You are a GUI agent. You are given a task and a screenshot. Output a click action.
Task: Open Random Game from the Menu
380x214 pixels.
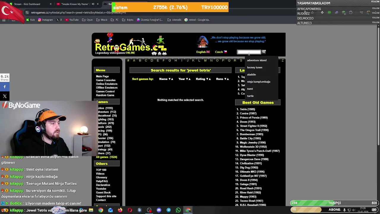click(x=105, y=95)
